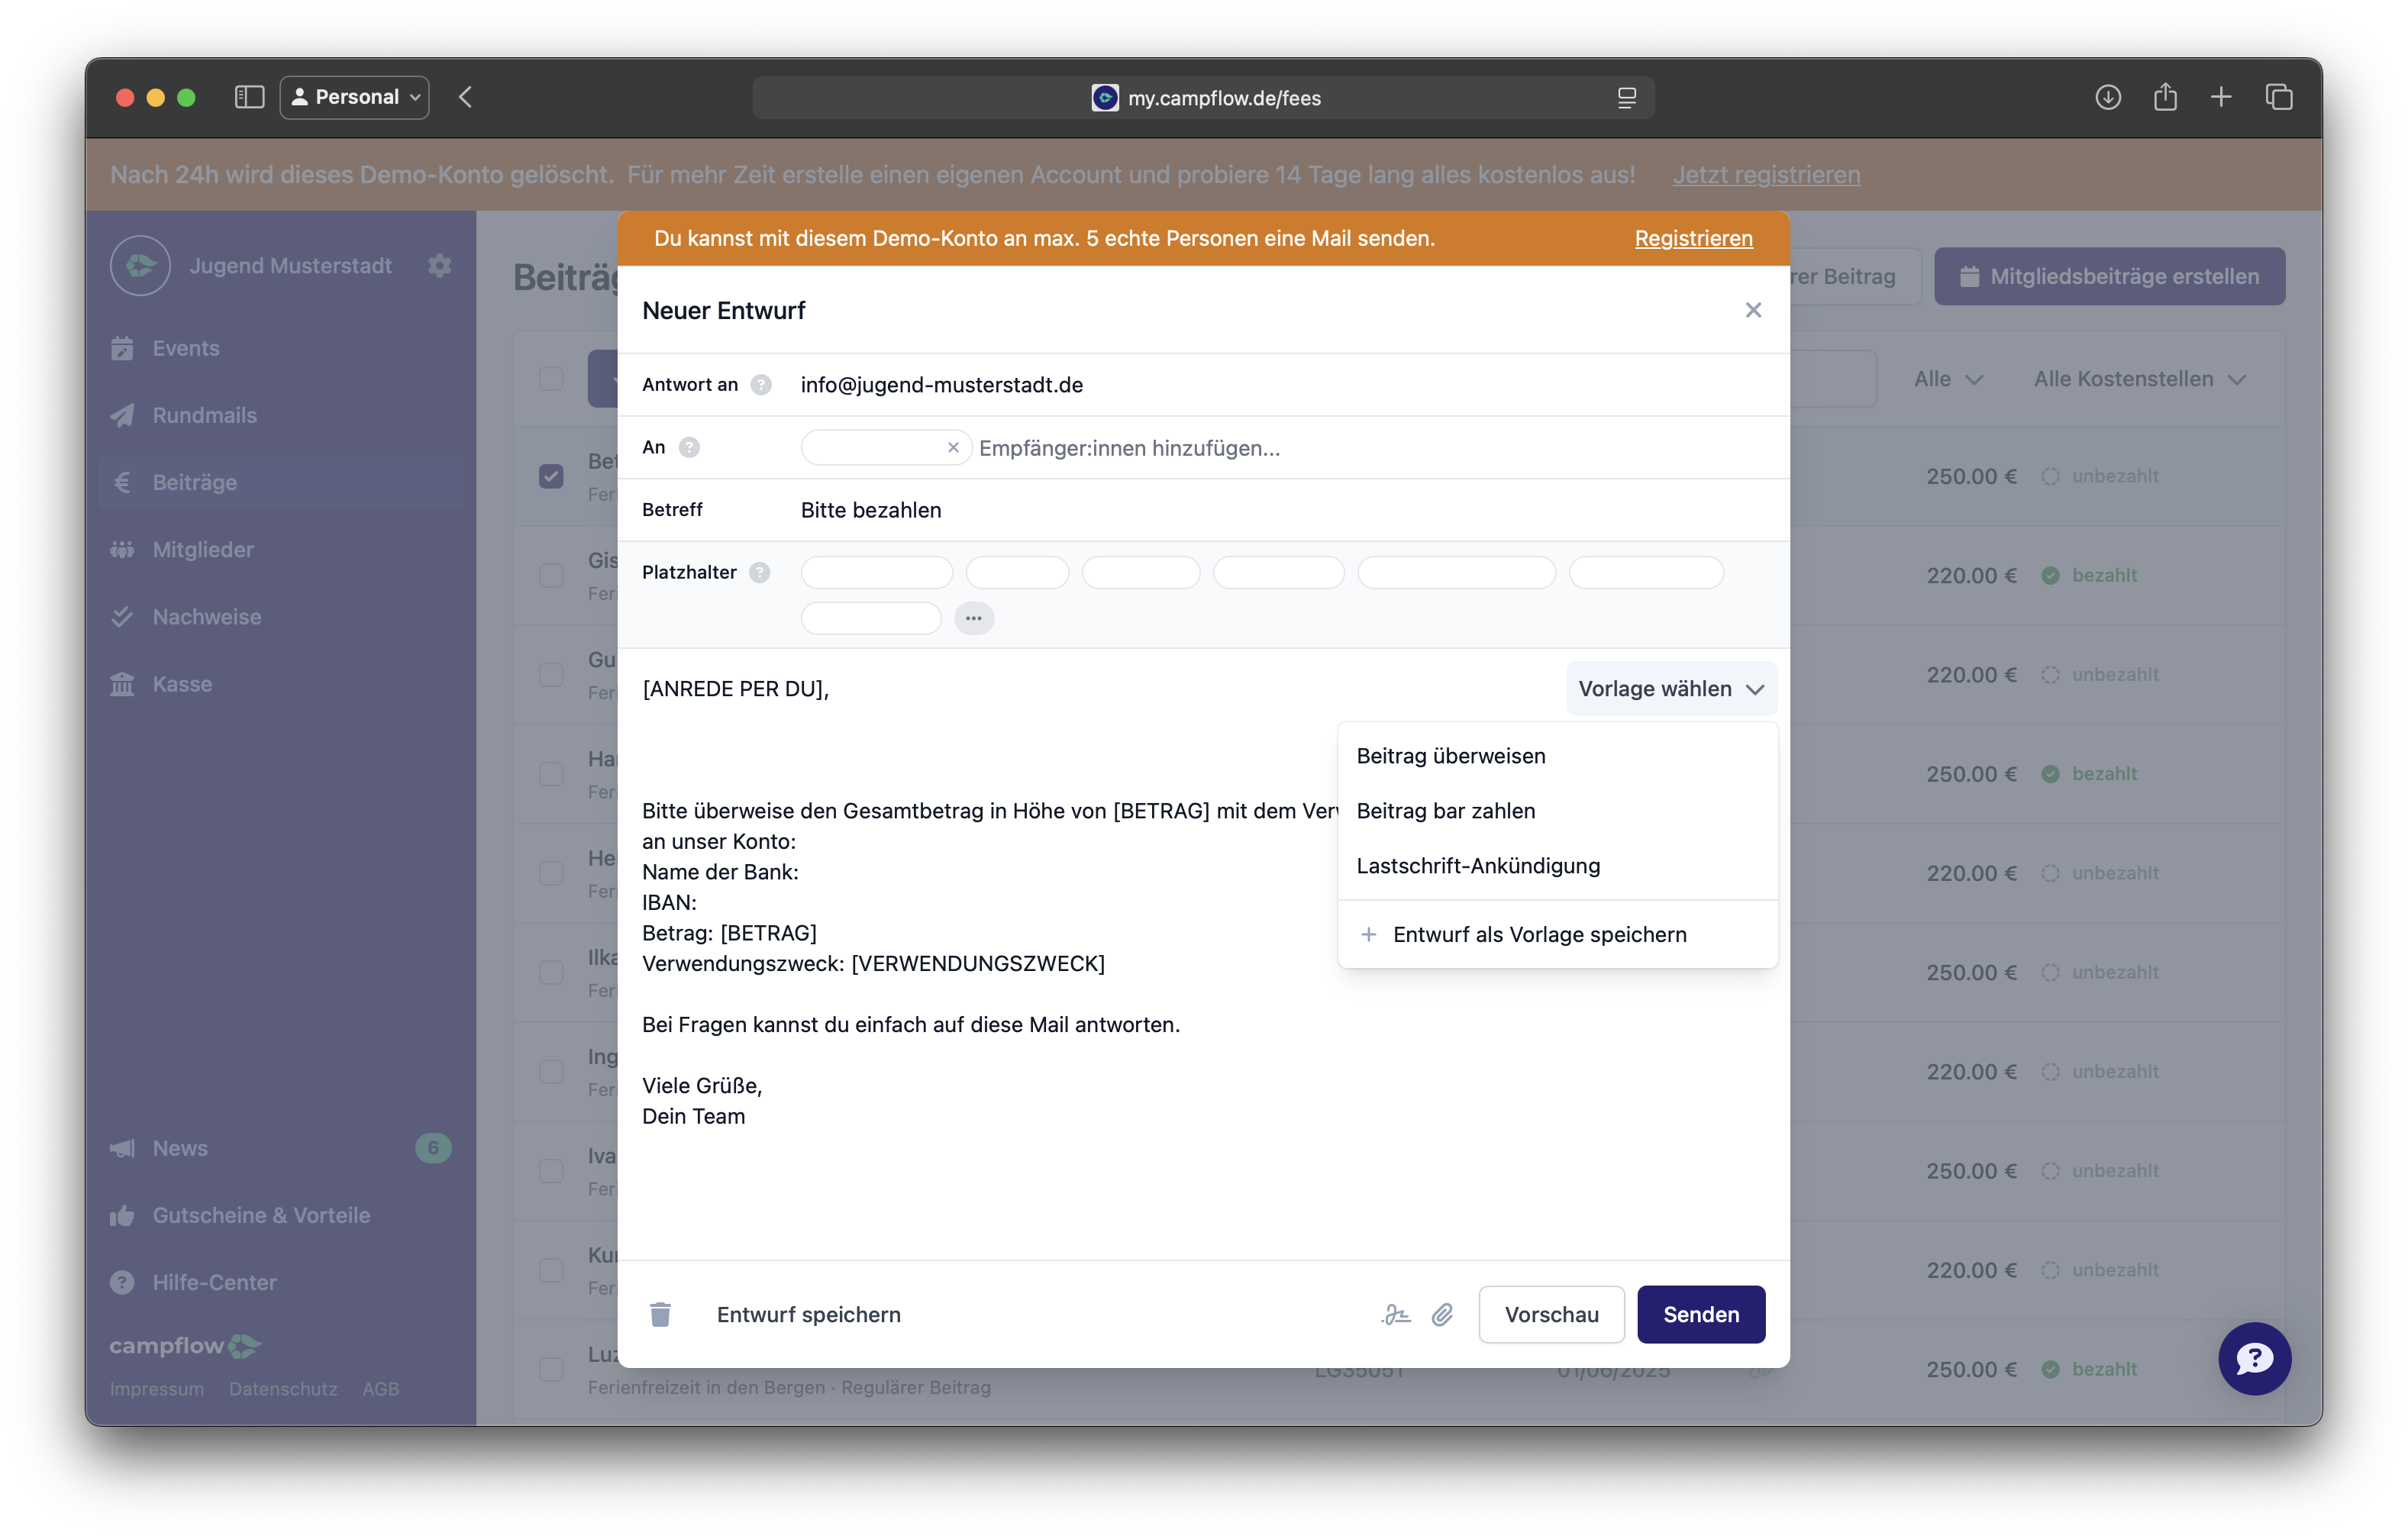Screen dimensions: 2408x1539
Task: Click Entwurf speichern
Action: (x=808, y=1314)
